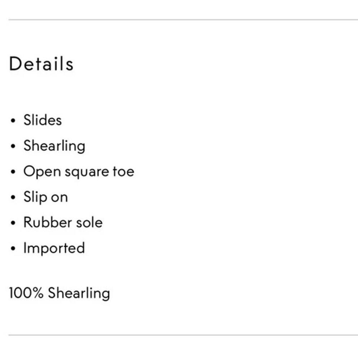Click the Details section heading
The height and width of the screenshot is (358, 358).
(41, 64)
